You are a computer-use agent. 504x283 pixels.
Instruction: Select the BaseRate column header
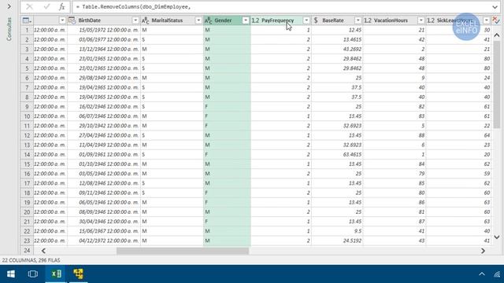point(332,20)
